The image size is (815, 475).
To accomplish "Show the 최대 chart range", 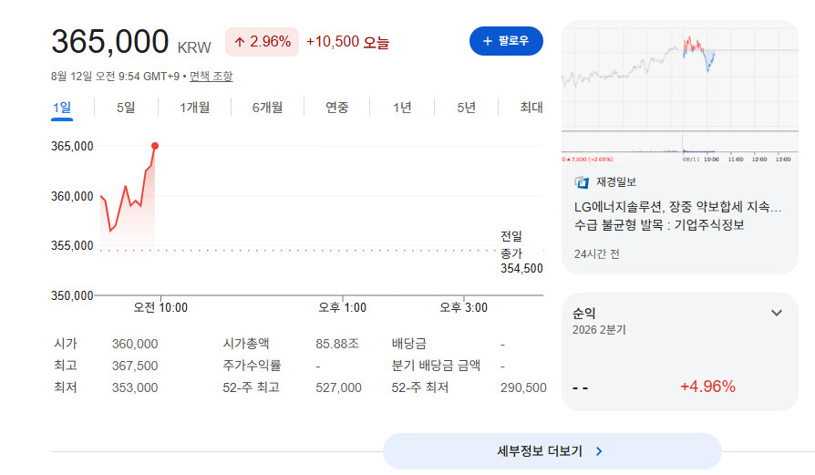I will (531, 108).
